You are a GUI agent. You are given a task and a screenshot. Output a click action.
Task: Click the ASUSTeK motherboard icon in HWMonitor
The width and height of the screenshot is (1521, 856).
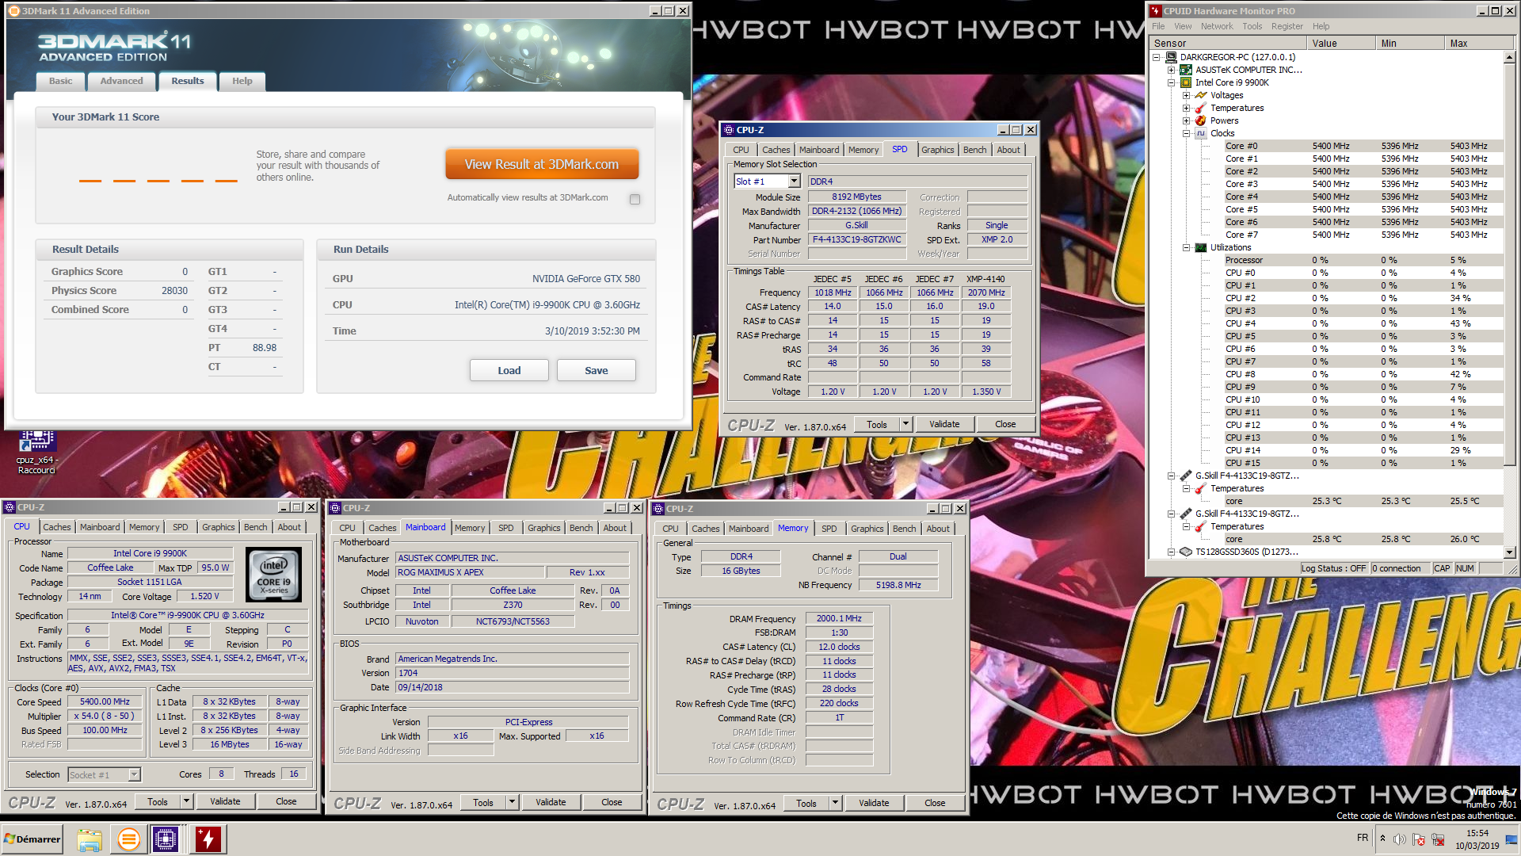(1186, 70)
